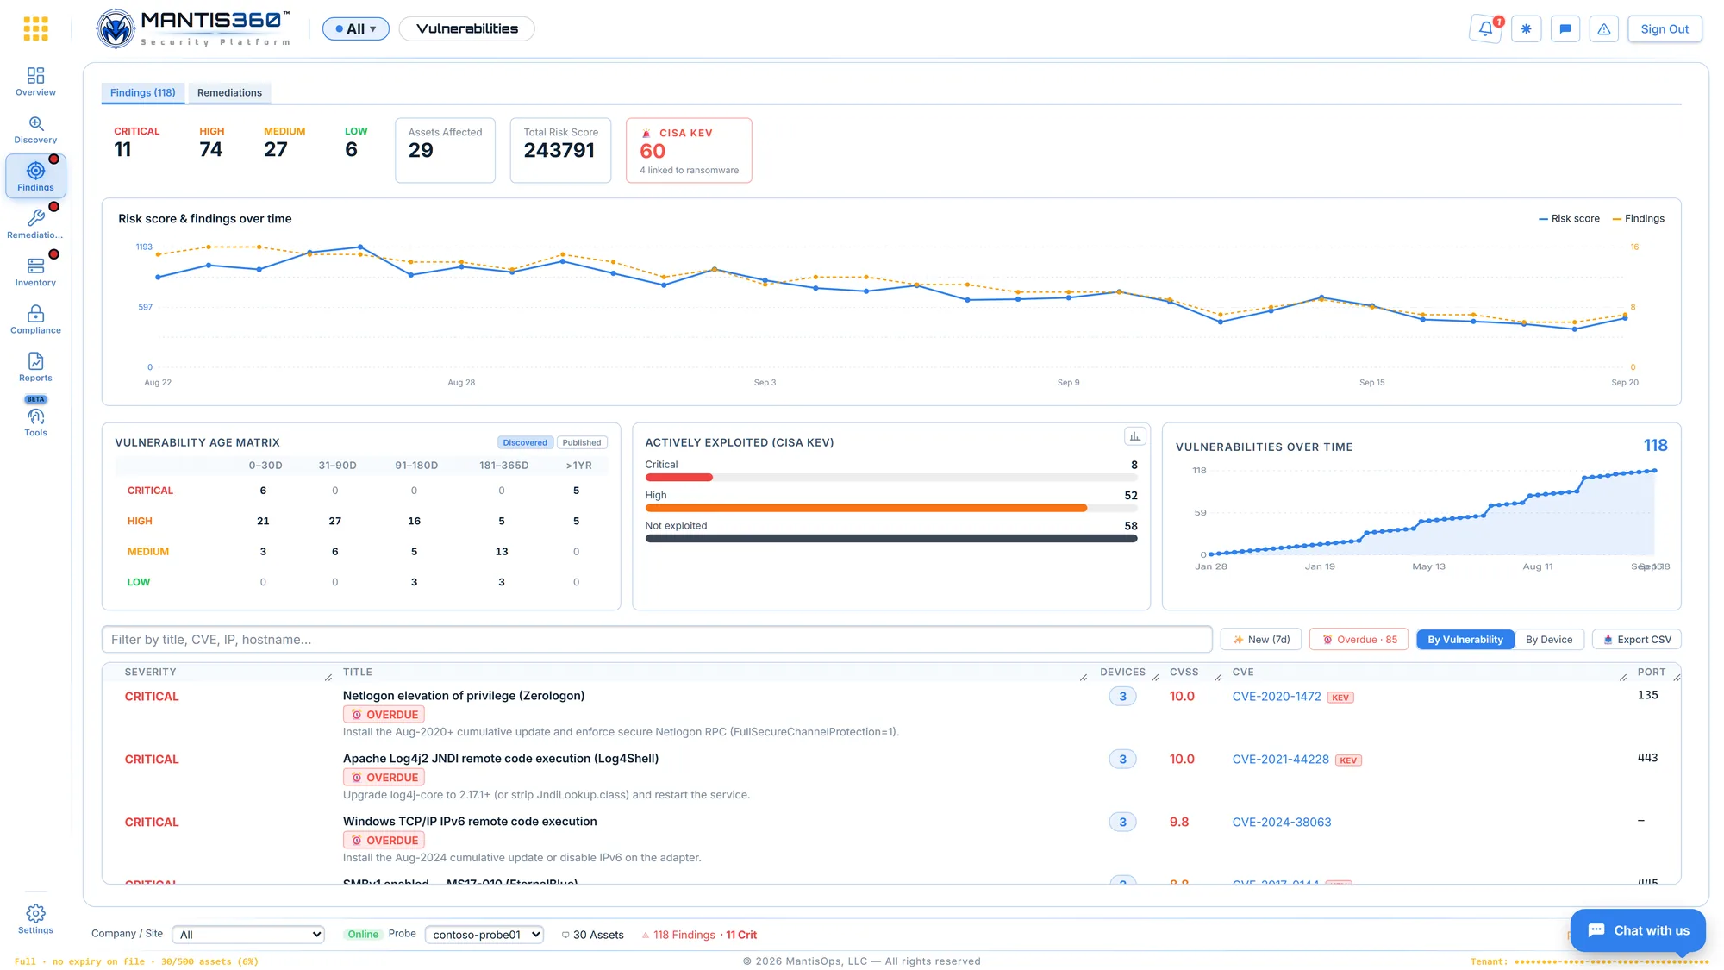Image resolution: width=1724 pixels, height=970 pixels.
Task: Open the Probe contoso-probe01 dropdown
Action: (484, 935)
